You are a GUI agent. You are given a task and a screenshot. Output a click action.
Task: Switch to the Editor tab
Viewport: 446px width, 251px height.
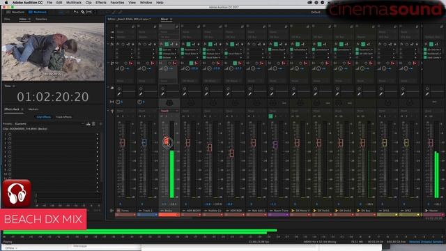point(129,19)
